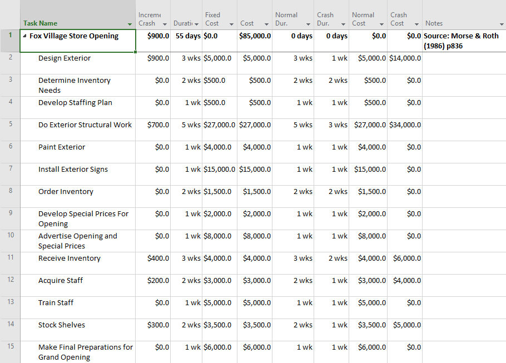Click the 55 days duration cell
The height and width of the screenshot is (363, 506).
click(186, 41)
